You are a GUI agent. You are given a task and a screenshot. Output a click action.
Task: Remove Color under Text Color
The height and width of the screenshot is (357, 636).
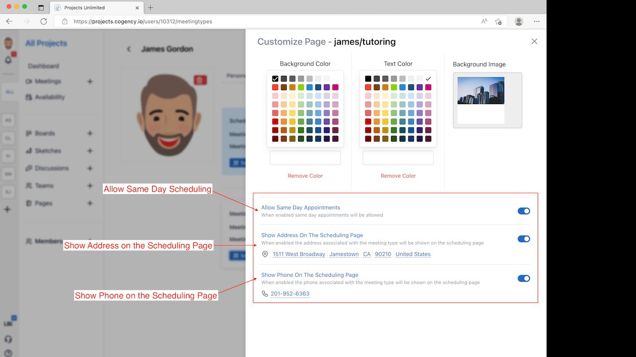point(398,176)
